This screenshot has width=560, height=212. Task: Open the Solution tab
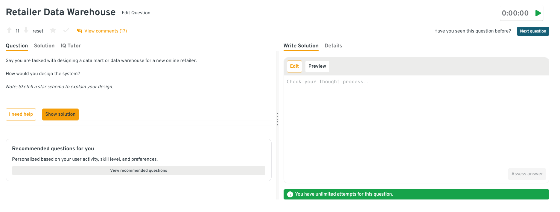(44, 46)
